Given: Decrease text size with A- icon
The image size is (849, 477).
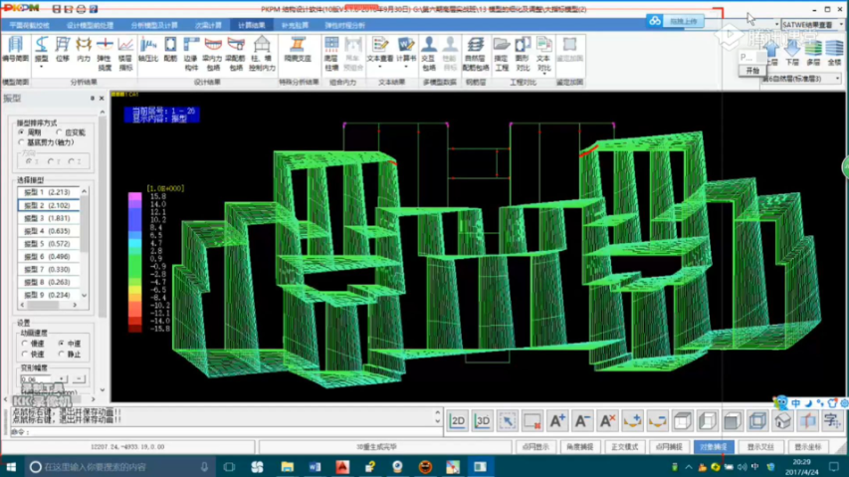Looking at the screenshot, I should 582,420.
